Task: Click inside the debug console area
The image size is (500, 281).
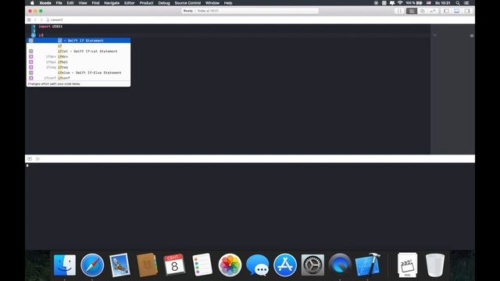Action: point(250,206)
